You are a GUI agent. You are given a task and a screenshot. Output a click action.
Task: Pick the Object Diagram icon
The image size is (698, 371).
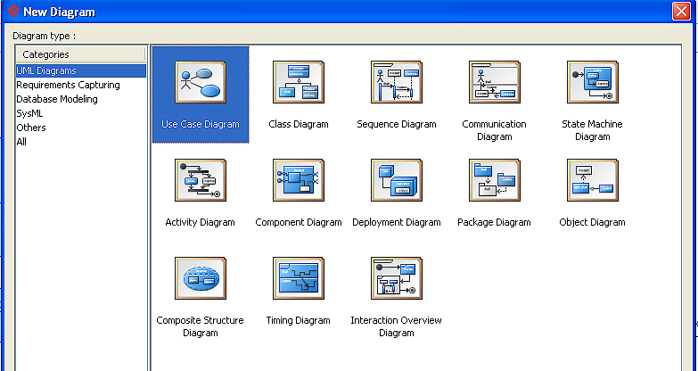coord(593,182)
